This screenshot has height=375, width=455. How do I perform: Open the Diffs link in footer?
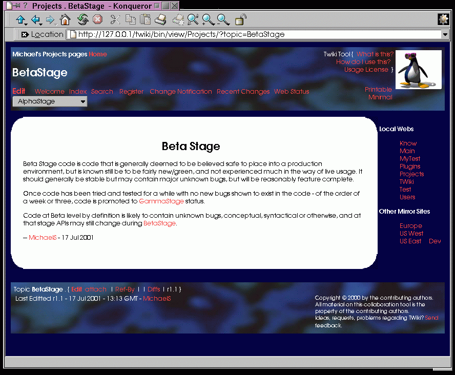154,289
